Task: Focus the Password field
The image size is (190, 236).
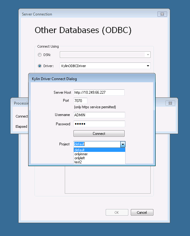Action: point(99,124)
